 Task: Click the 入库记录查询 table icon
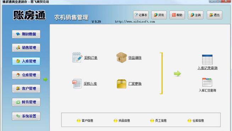click(x=207, y=60)
